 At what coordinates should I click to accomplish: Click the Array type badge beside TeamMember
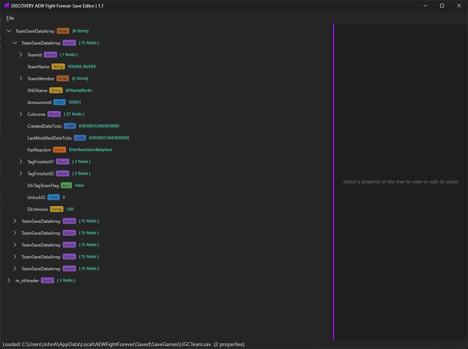[x=62, y=78]
